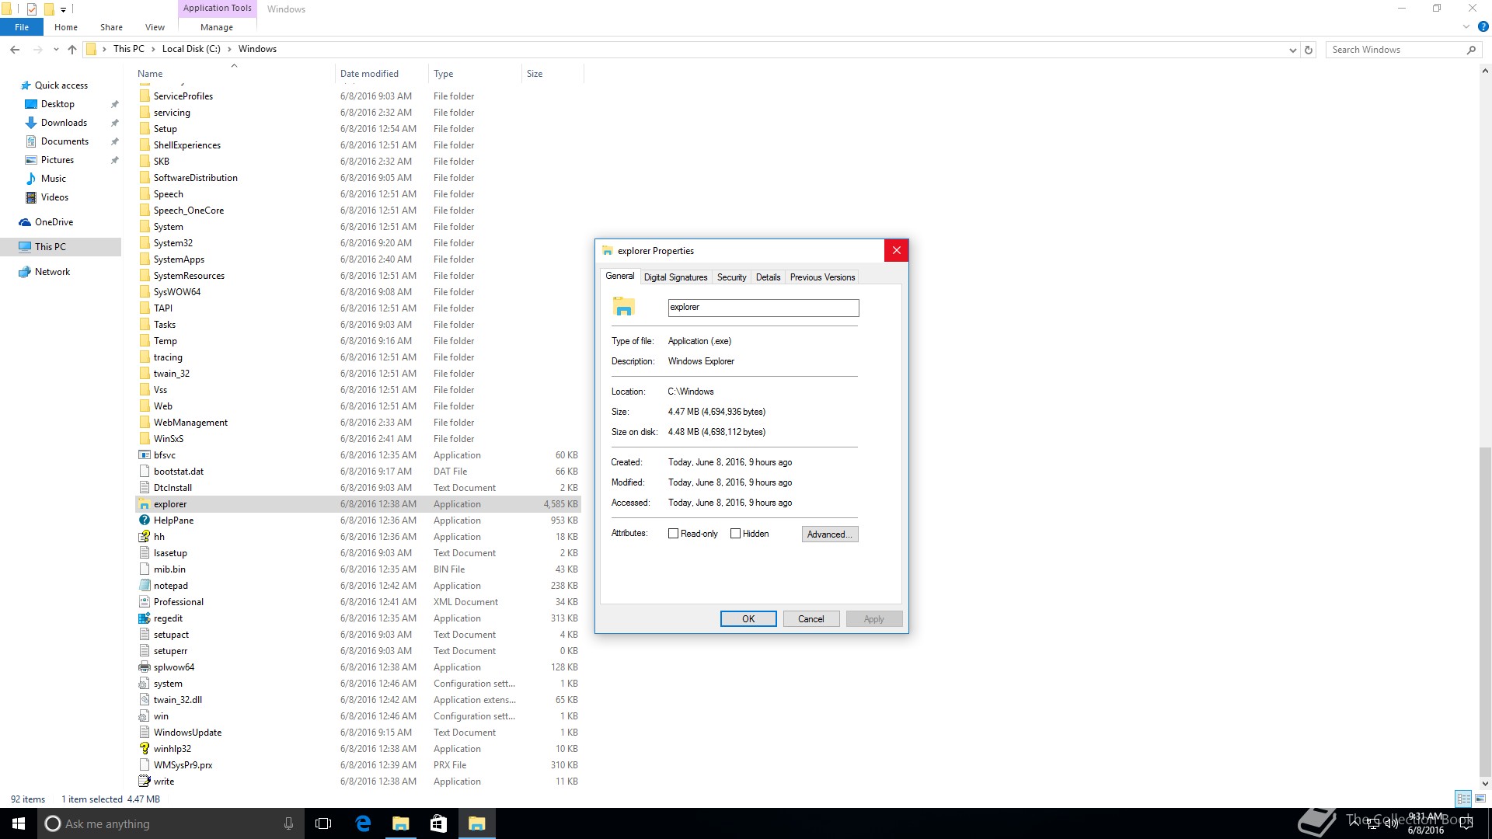
Task: Switch to the Previous Versions tab
Action: click(x=822, y=277)
